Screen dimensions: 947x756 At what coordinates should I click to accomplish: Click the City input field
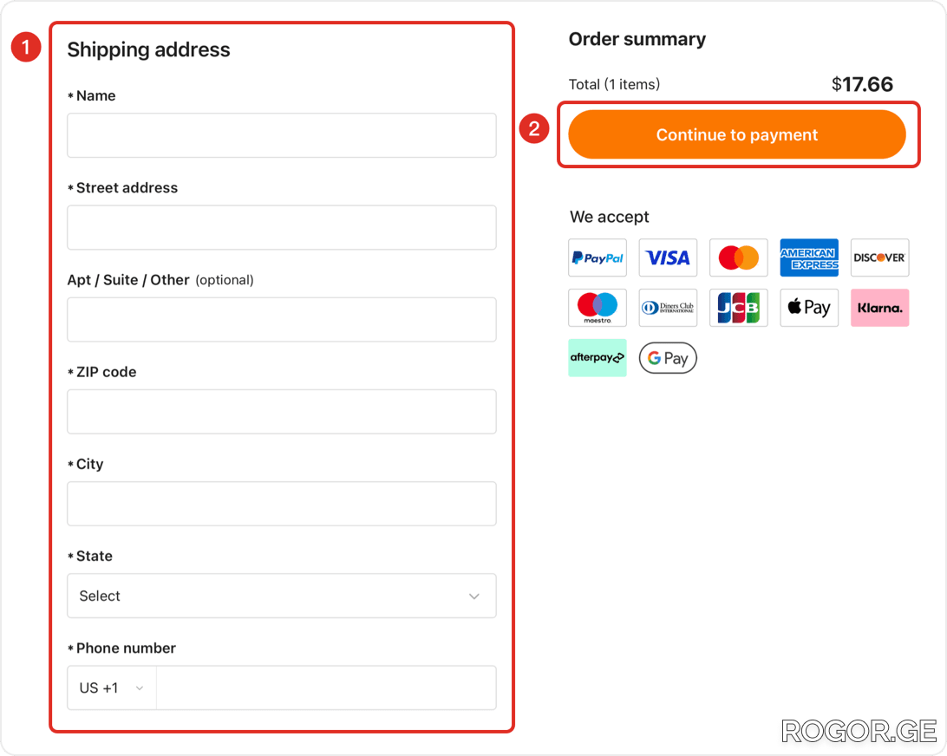click(282, 504)
